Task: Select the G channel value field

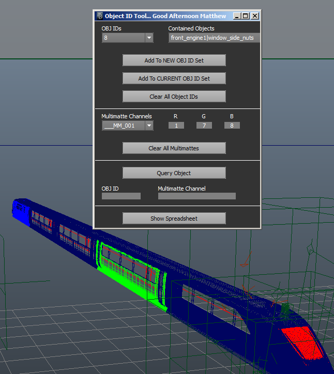Action: click(x=204, y=126)
